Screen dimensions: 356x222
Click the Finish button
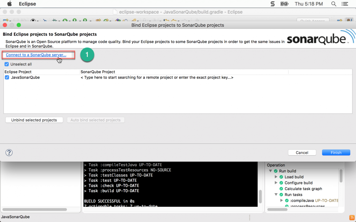[x=336, y=153]
